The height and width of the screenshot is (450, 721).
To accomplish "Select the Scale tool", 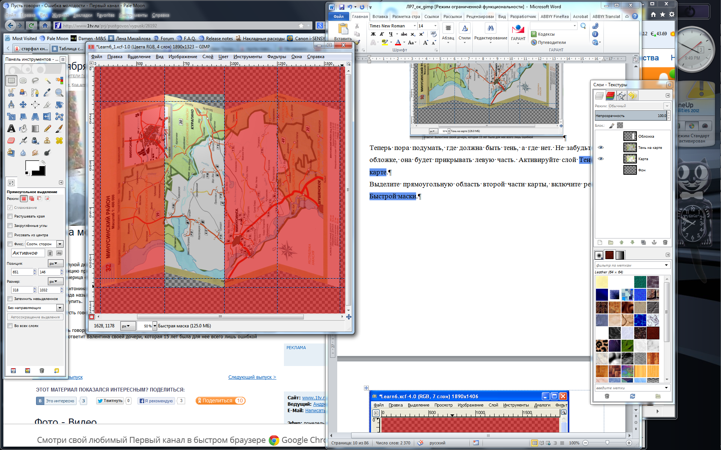I will click(x=11, y=117).
